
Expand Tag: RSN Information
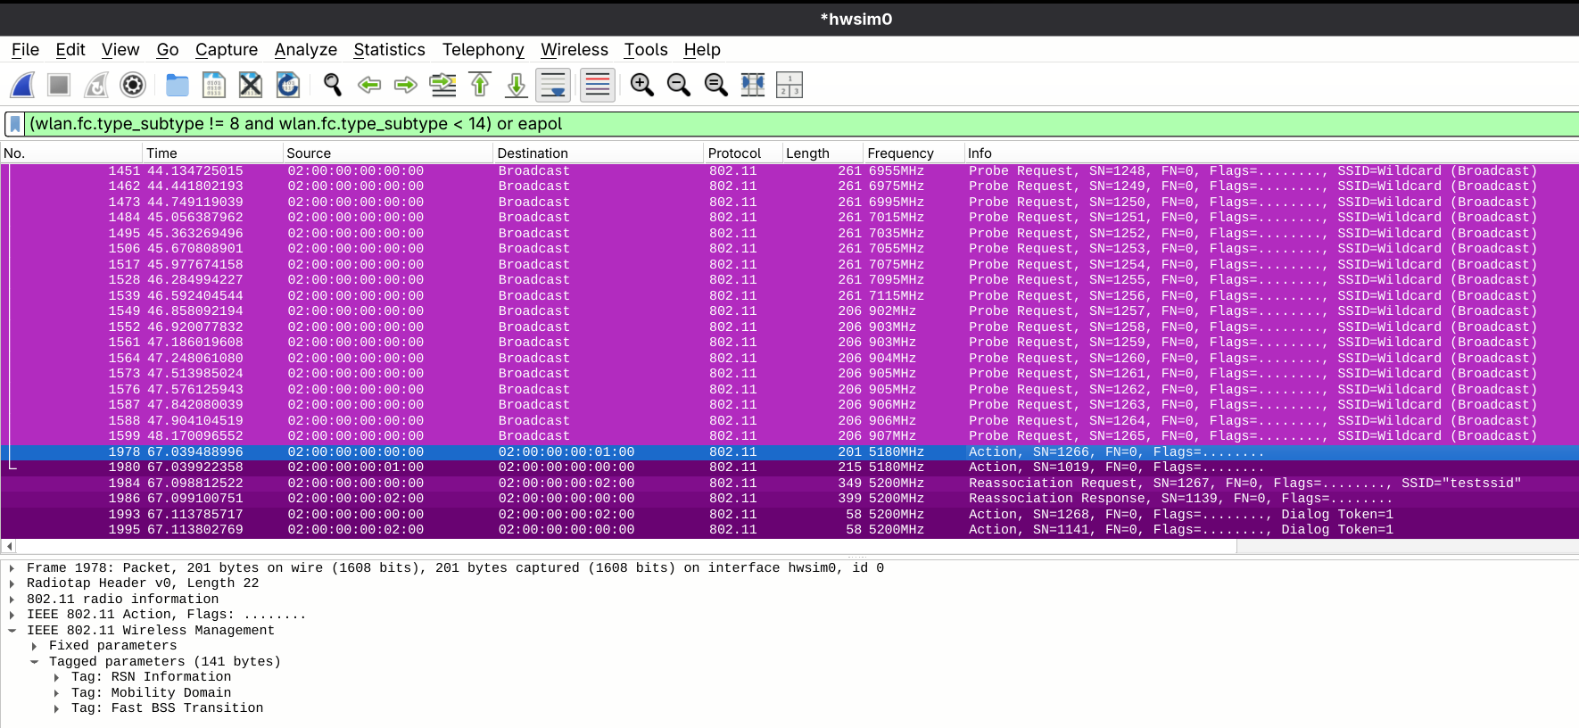tap(56, 677)
